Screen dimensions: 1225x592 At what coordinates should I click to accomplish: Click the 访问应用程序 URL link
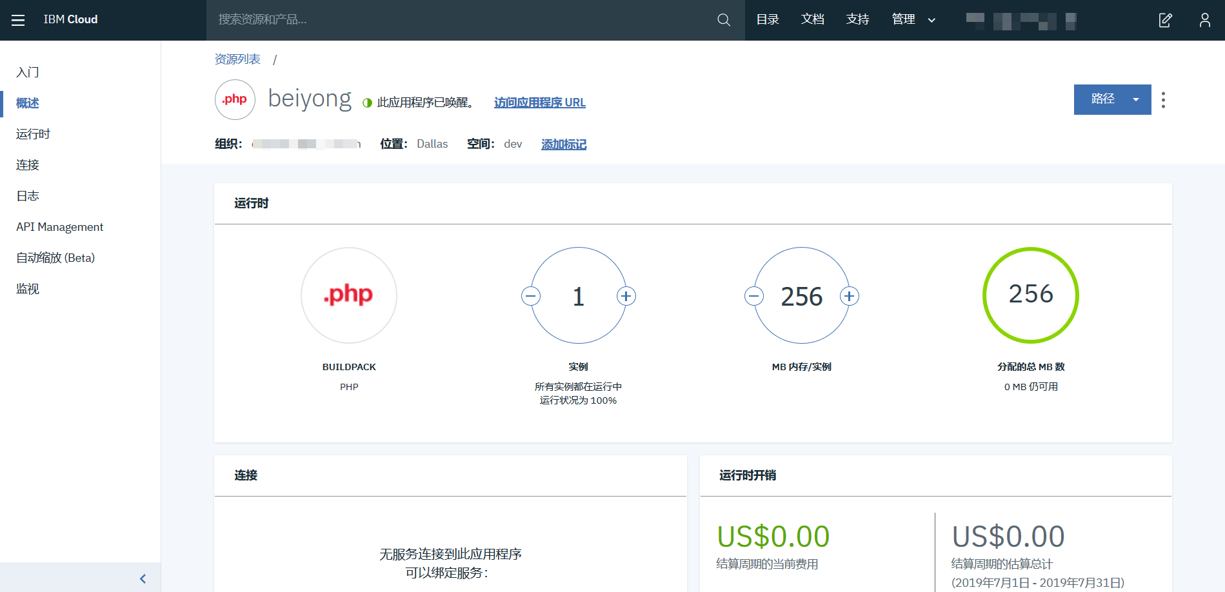click(x=540, y=103)
